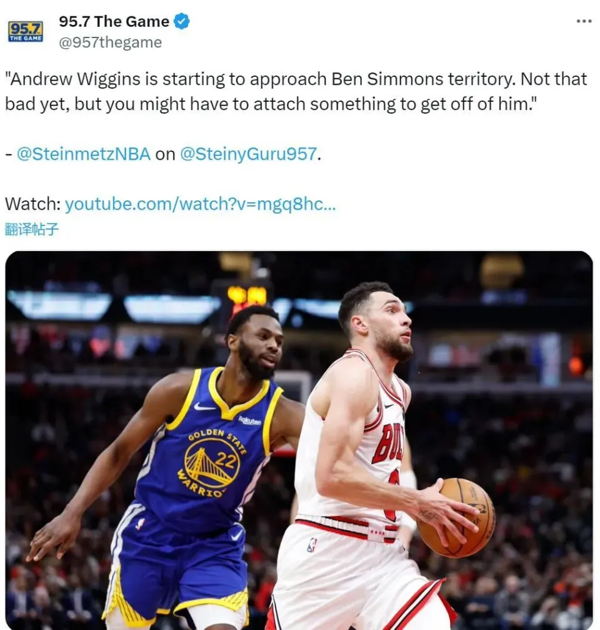Click the Andrew Wiggins quote text
Screen dimensions: 600x630
coord(296,91)
